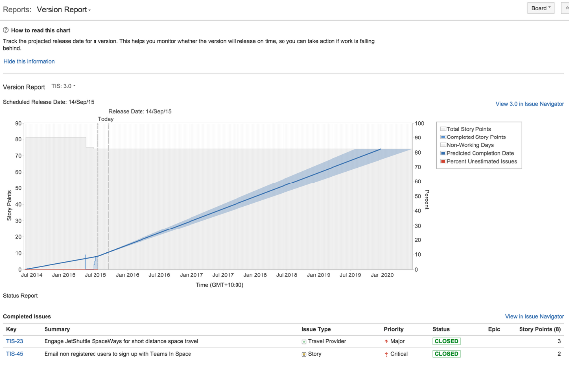Click the CLOSED status lozenge for TIS-23
The image size is (569, 366).
446,341
